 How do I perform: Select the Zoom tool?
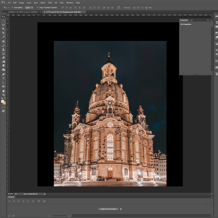tap(3, 95)
